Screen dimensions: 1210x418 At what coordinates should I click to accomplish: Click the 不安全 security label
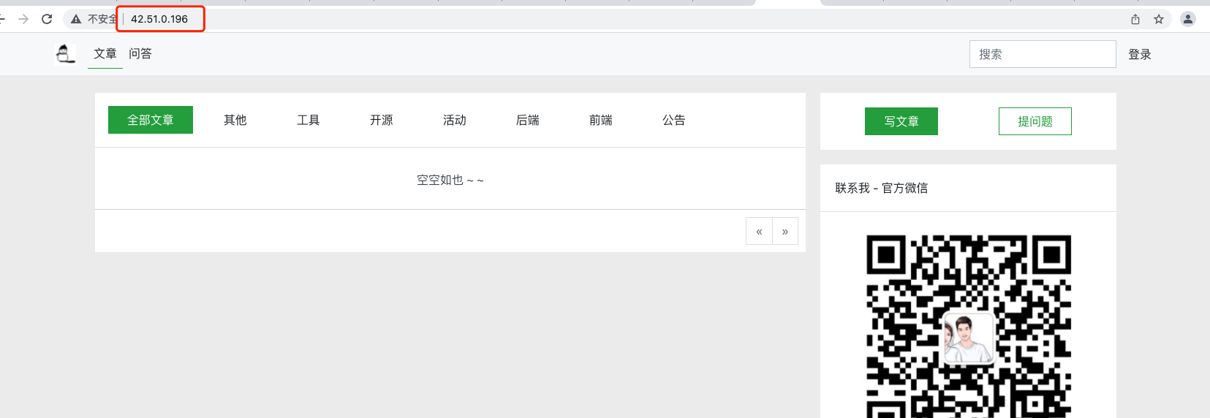pos(102,19)
